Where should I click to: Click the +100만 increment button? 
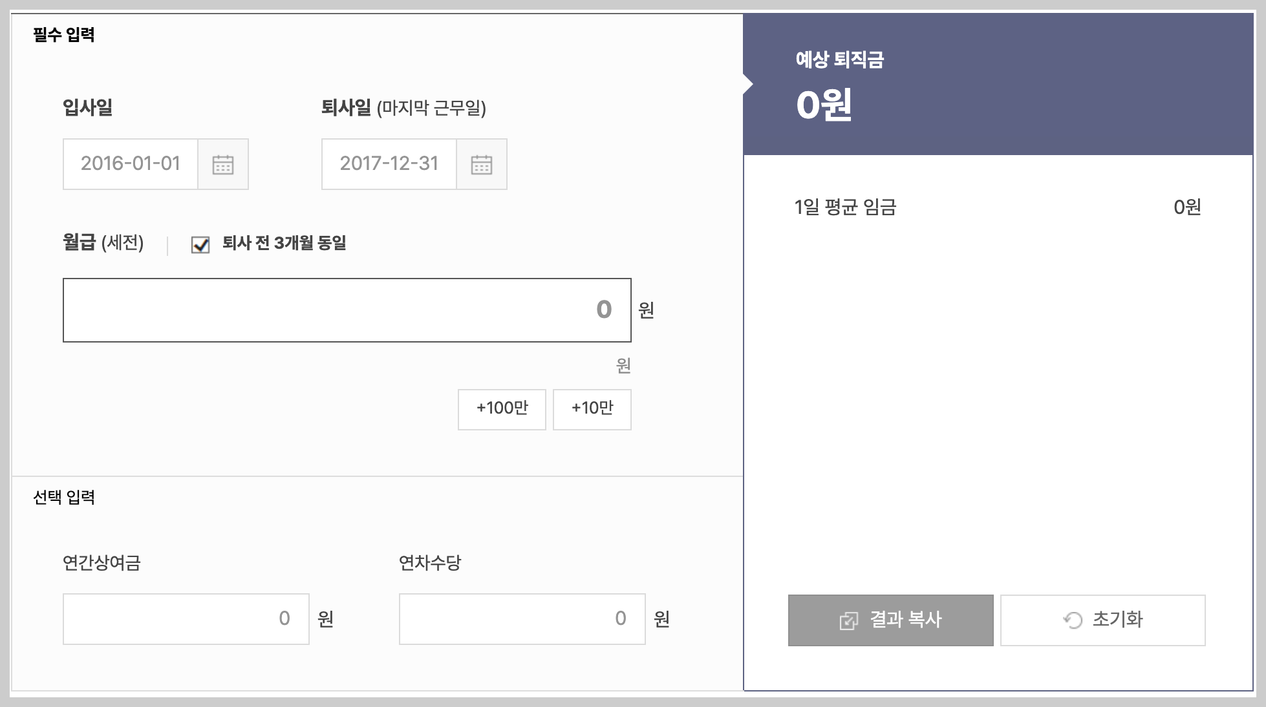pos(502,409)
